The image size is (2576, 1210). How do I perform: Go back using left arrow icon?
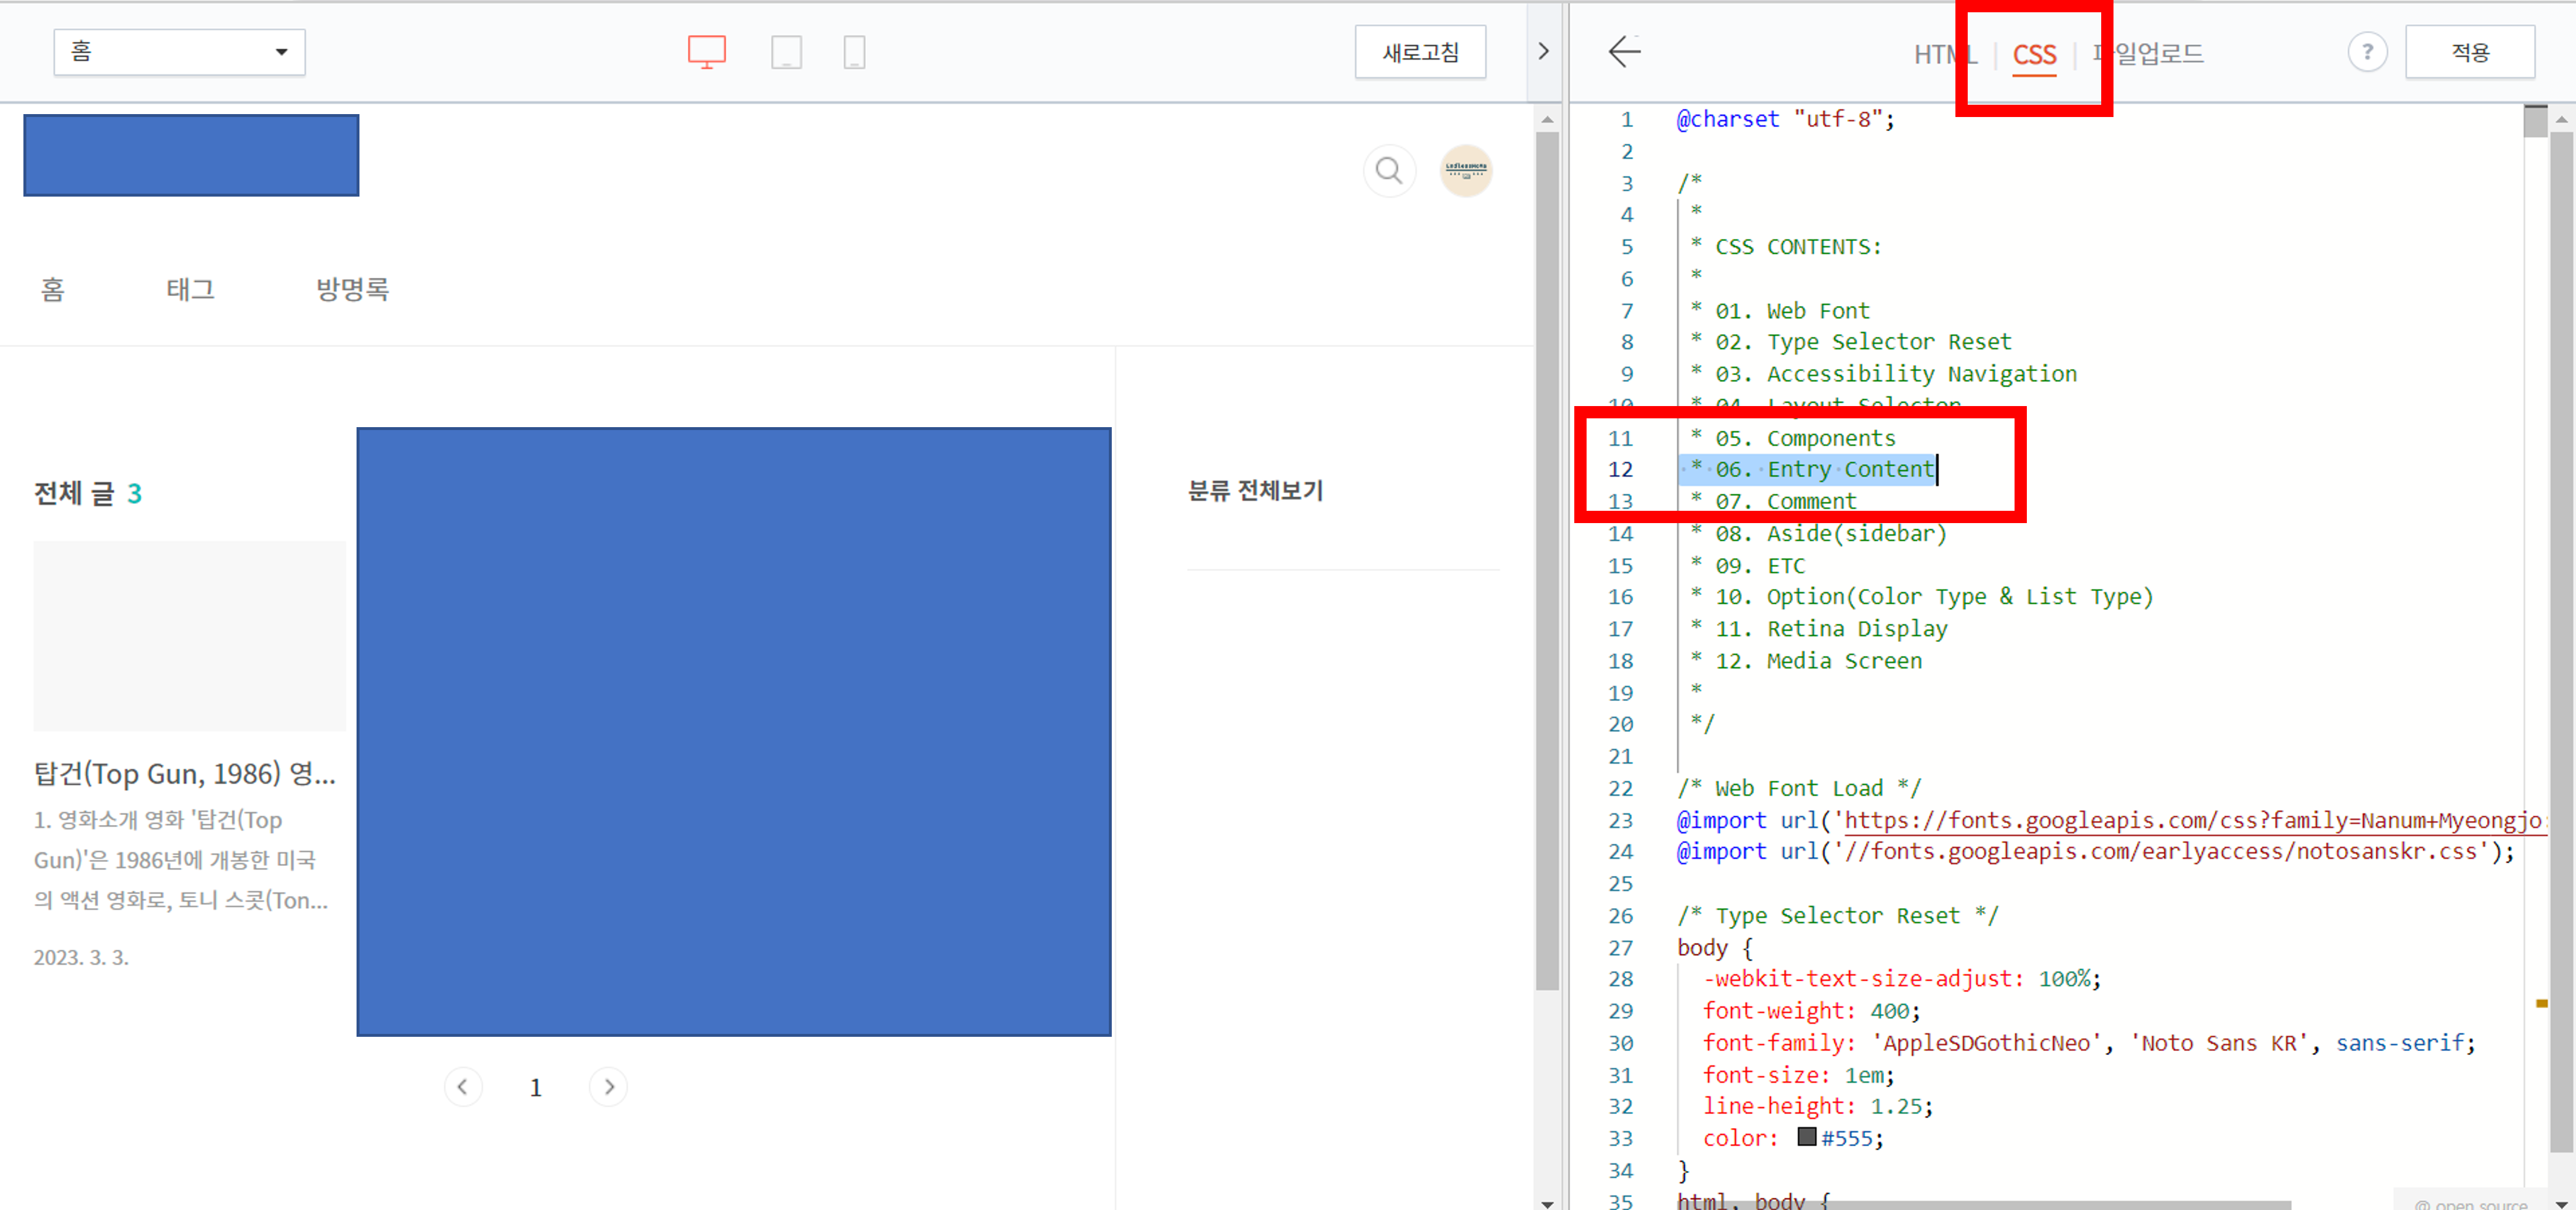tap(1624, 52)
